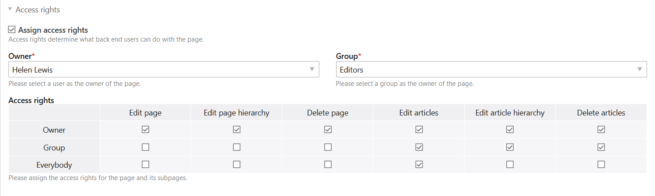The width and height of the screenshot is (655, 196).
Task: Click the Edit article hierarchy column header
Action: [x=510, y=113]
